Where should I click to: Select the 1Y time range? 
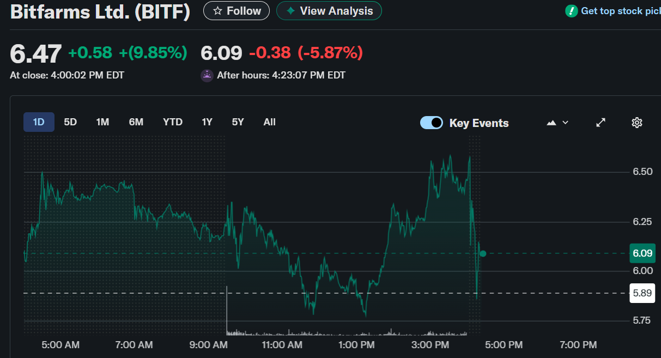(207, 122)
